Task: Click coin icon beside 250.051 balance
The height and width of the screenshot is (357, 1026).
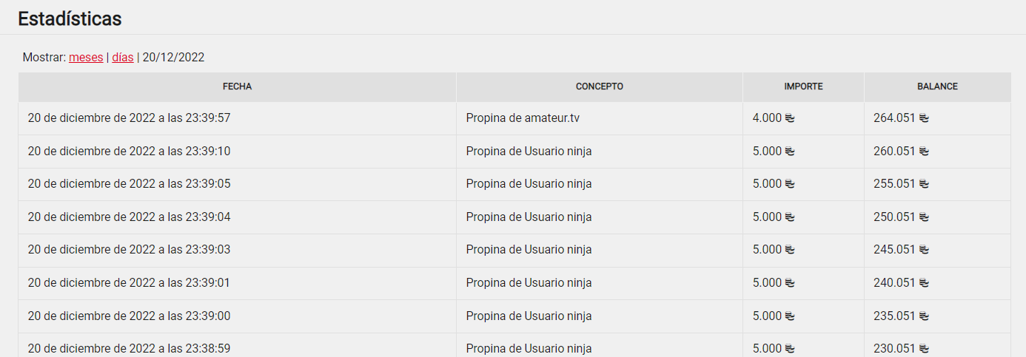Action: pos(924,217)
